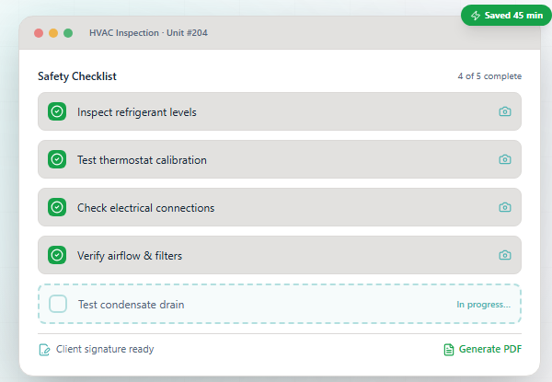Click the Safety Checklist heading
This screenshot has width=552, height=382.
77,76
